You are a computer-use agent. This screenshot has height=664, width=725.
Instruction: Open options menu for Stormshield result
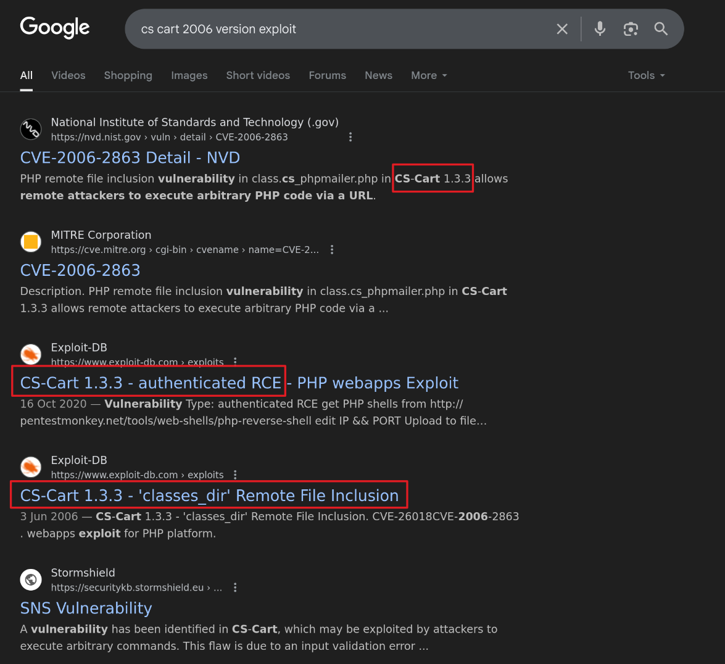235,587
